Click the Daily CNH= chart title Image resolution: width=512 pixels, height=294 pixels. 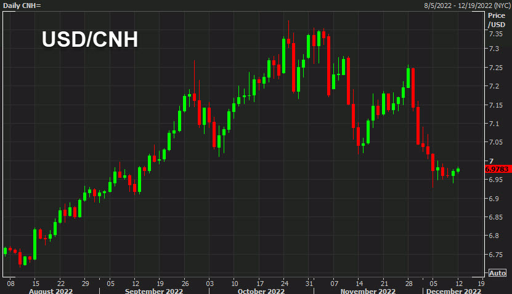pos(22,6)
